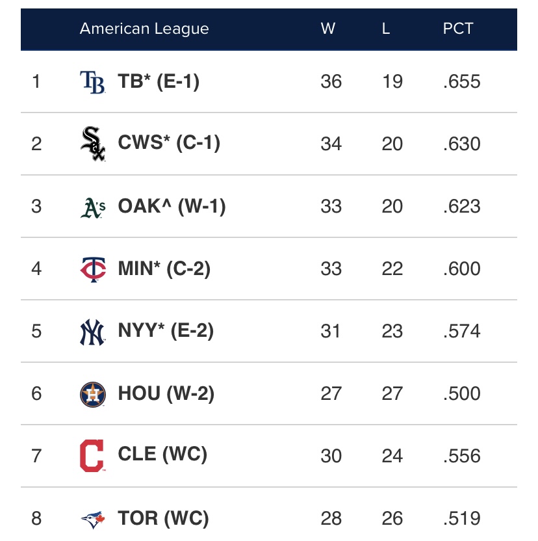The width and height of the screenshot is (538, 541).
Task: Open the NYY* (E-2) team link
Action: [166, 332]
